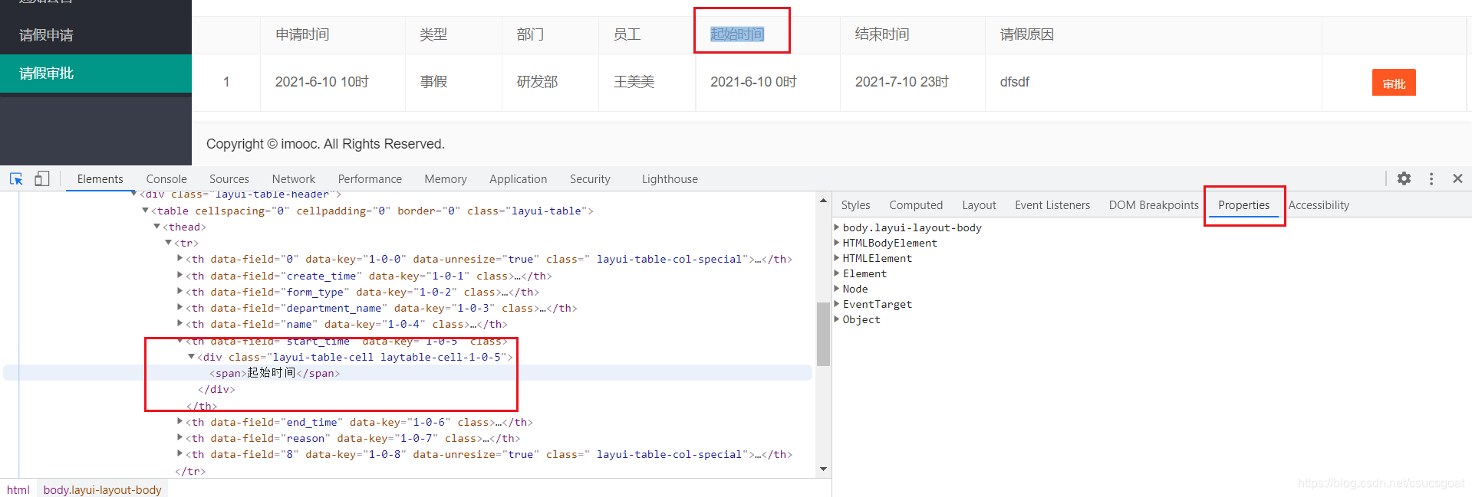Screen dimensions: 1472x497
Task: Open 请假申请 in the sidebar
Action: point(96,35)
